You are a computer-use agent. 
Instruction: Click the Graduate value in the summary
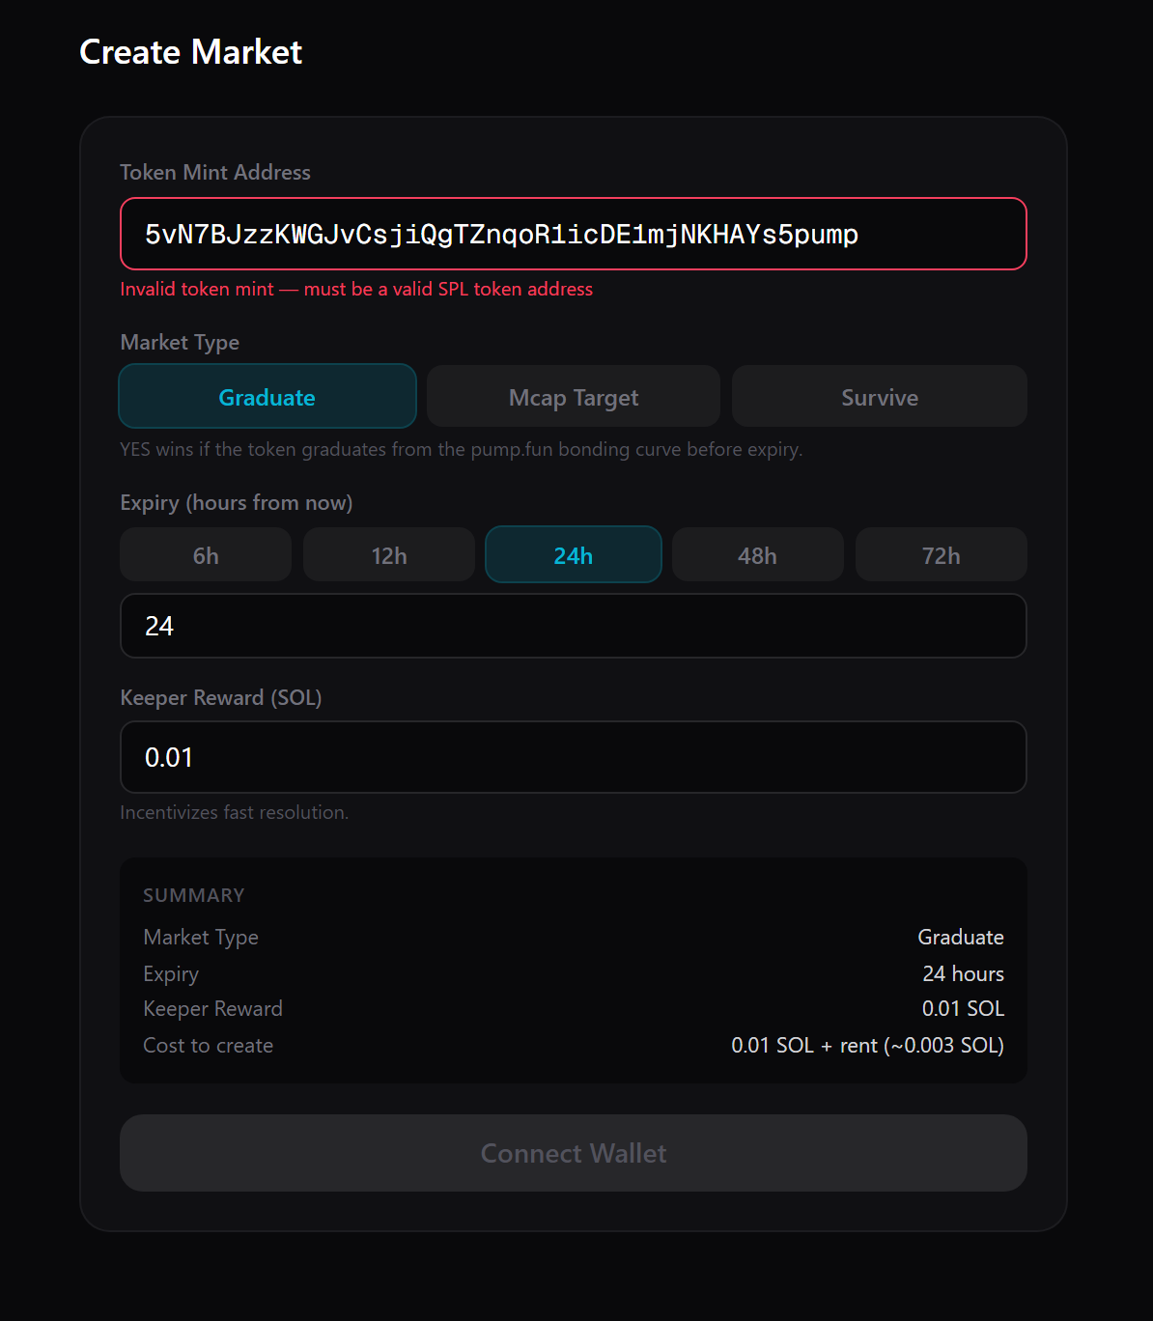click(960, 937)
